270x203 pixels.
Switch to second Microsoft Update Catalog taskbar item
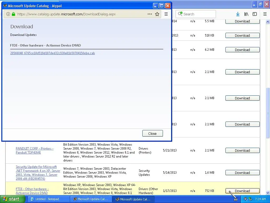133,199
